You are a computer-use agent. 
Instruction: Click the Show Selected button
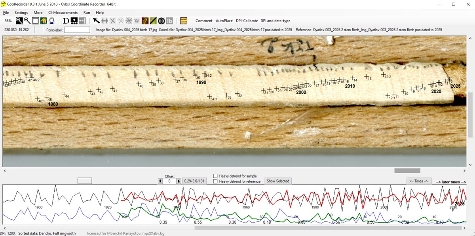click(x=277, y=181)
